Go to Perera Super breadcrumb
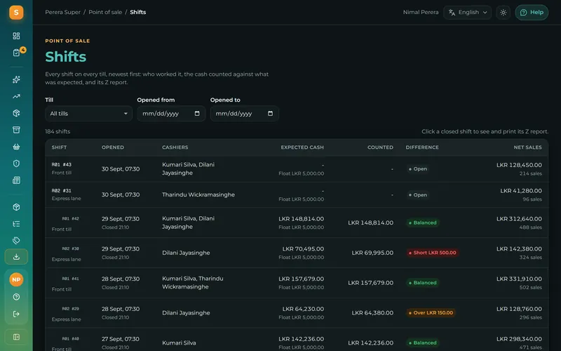Screen dimensions: 561x351 pos(62,12)
